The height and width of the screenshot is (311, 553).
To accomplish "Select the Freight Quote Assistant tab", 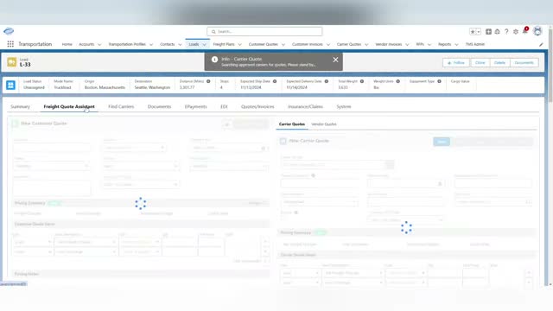I will [69, 106].
